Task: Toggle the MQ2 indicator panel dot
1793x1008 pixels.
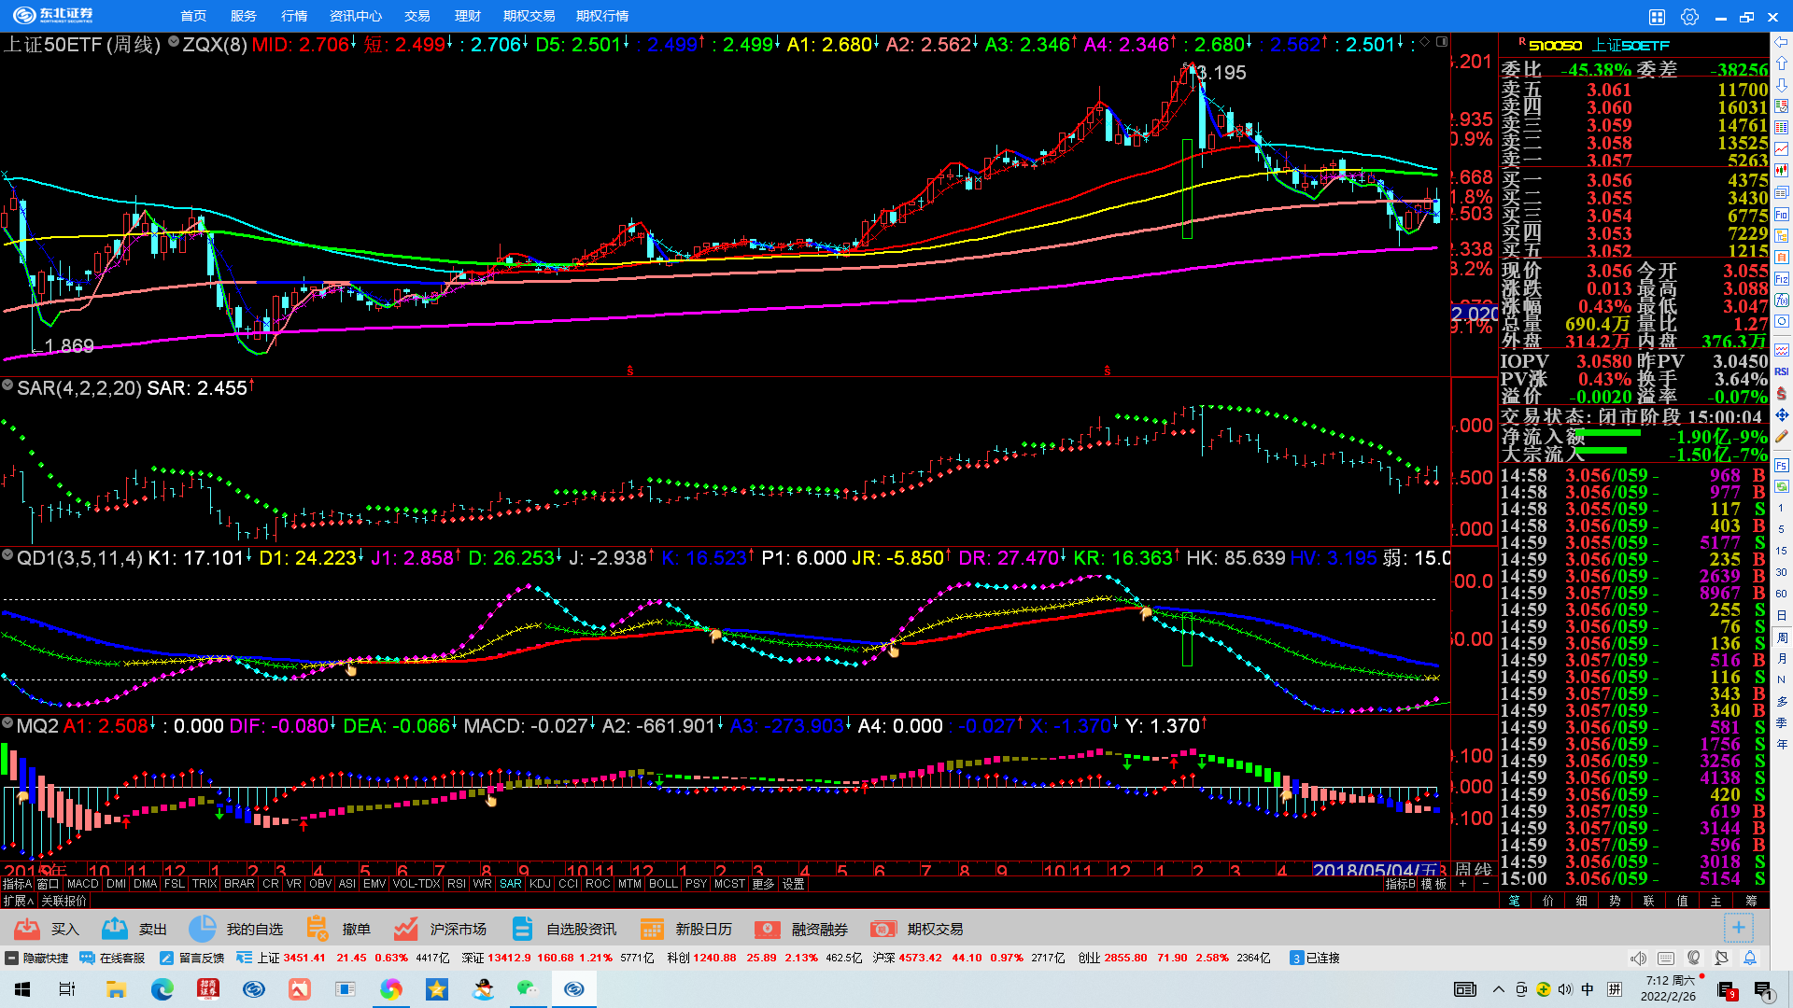Action: (7, 723)
